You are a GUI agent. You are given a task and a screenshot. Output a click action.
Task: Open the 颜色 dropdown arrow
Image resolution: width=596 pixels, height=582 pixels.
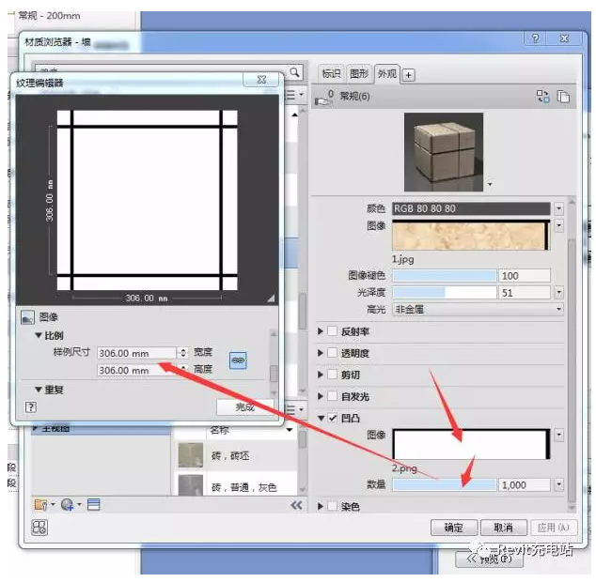558,208
